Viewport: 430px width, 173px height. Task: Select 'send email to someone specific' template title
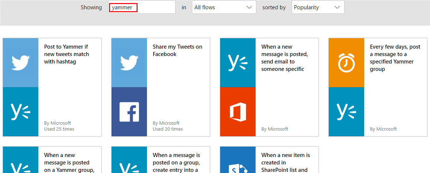coord(285,58)
